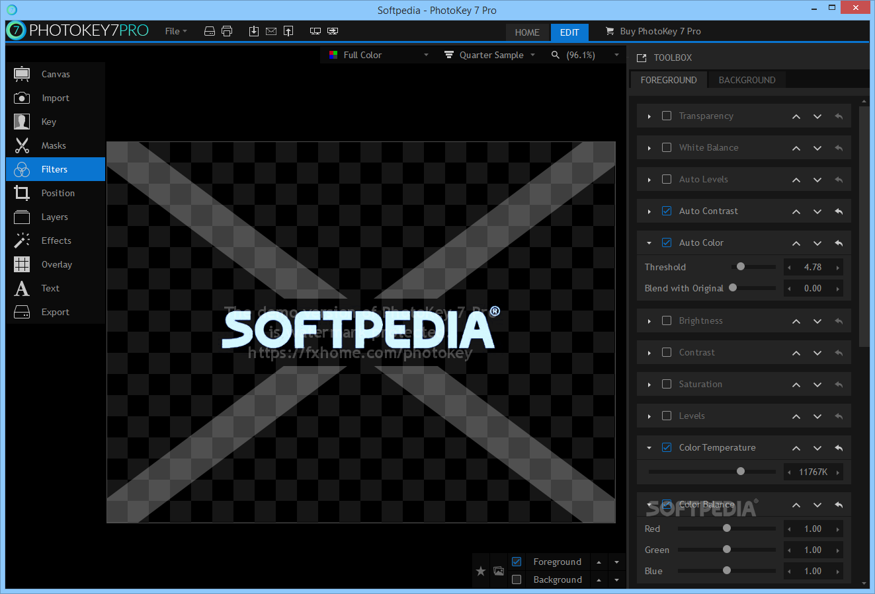This screenshot has width=875, height=594.
Task: Increase the Color Temperature value arrow
Action: [x=838, y=472]
